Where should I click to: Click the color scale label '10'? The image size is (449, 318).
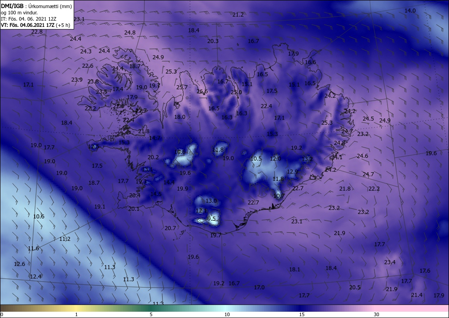click(x=227, y=314)
